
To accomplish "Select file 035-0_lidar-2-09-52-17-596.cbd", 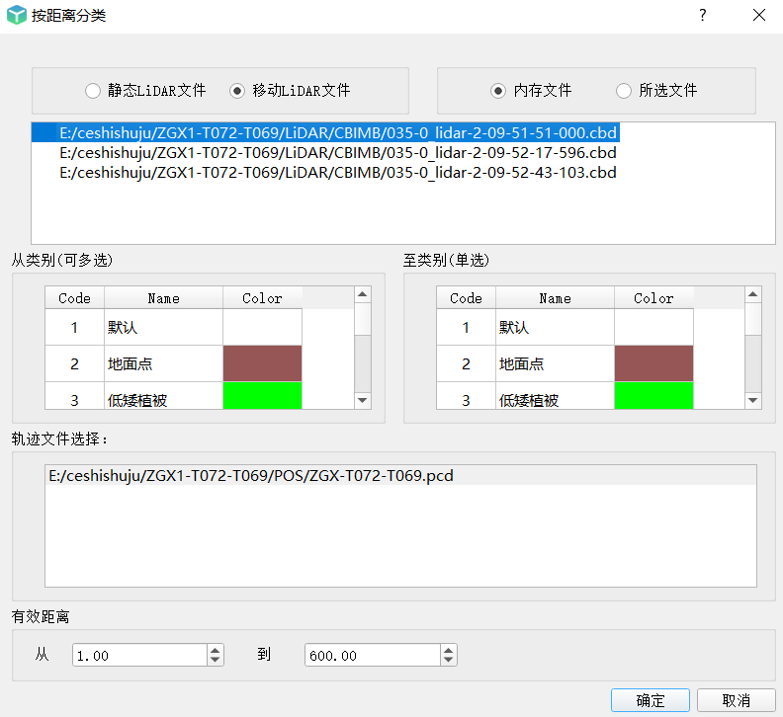I will coord(337,153).
